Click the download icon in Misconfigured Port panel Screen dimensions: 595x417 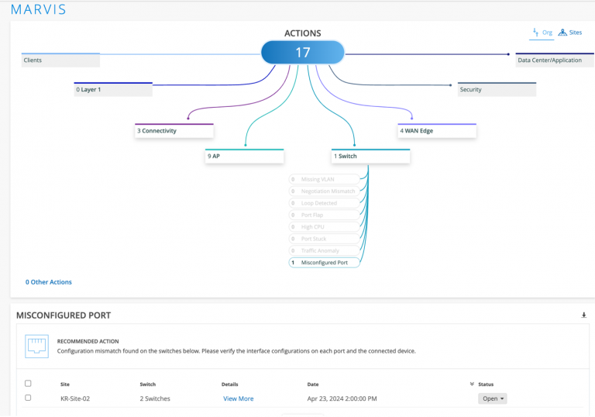tap(583, 315)
